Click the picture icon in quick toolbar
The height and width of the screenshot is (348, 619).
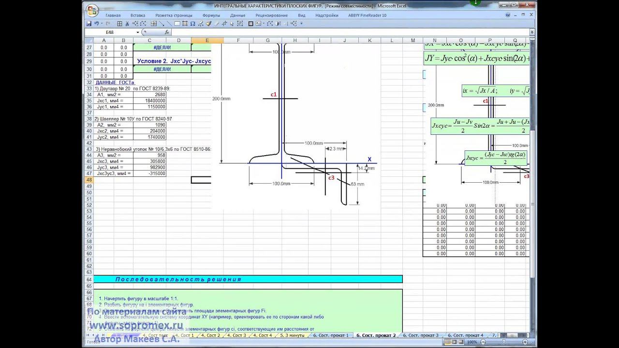(x=259, y=23)
